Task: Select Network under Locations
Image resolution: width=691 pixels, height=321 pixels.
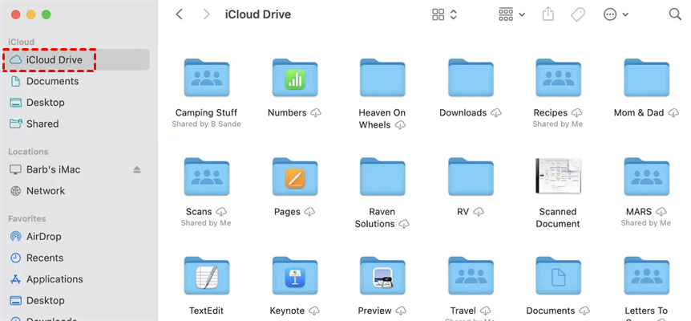Action: [45, 191]
